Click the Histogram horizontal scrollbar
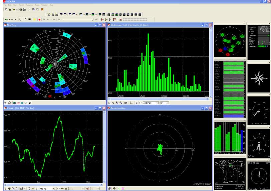271x191 pixels. tap(158, 99)
